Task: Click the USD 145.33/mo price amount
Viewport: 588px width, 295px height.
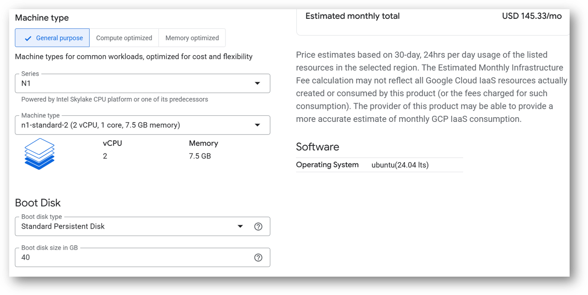Action: tap(532, 16)
